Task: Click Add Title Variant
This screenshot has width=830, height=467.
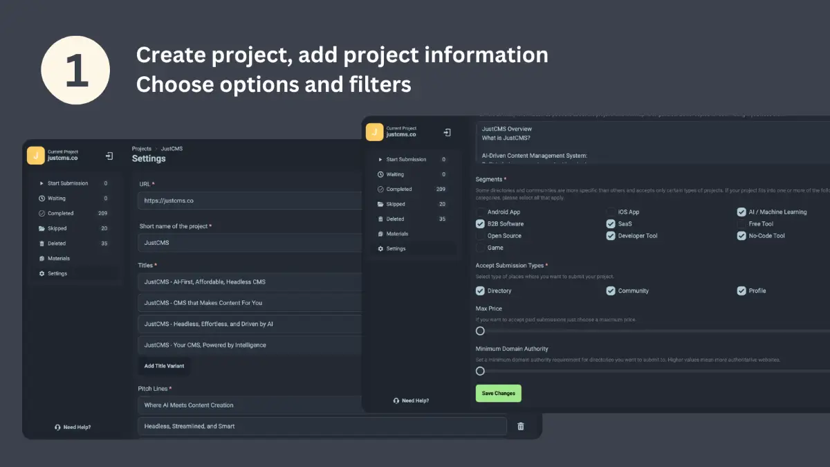Action: tap(164, 365)
